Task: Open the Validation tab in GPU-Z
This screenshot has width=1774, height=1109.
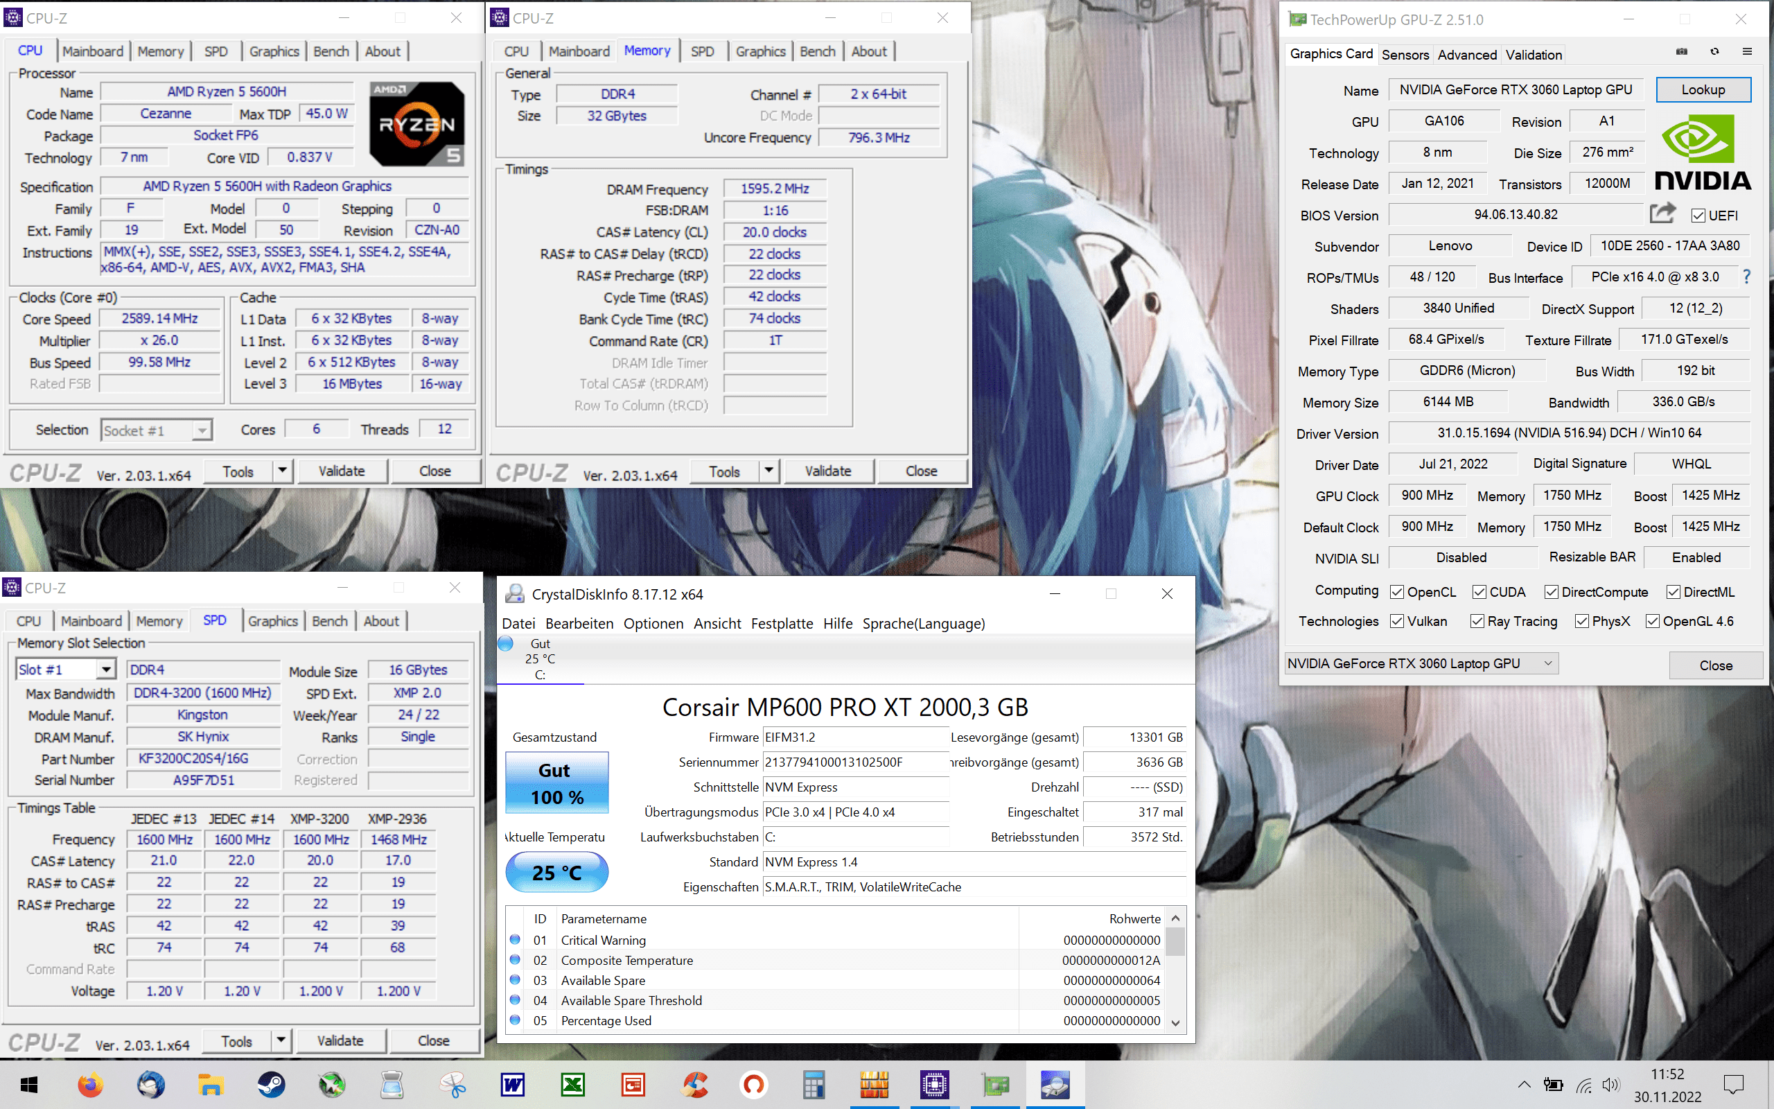Action: tap(1534, 55)
